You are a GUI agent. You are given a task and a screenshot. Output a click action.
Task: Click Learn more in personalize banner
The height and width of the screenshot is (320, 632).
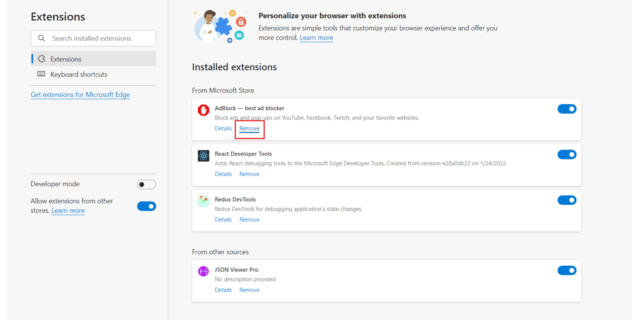pos(316,37)
